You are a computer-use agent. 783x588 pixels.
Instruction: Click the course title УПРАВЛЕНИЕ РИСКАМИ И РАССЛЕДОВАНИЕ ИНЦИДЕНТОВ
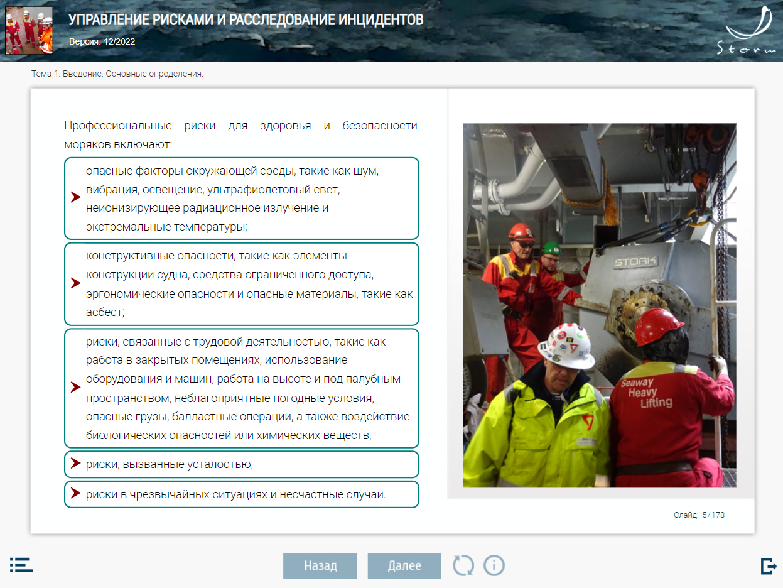(246, 20)
